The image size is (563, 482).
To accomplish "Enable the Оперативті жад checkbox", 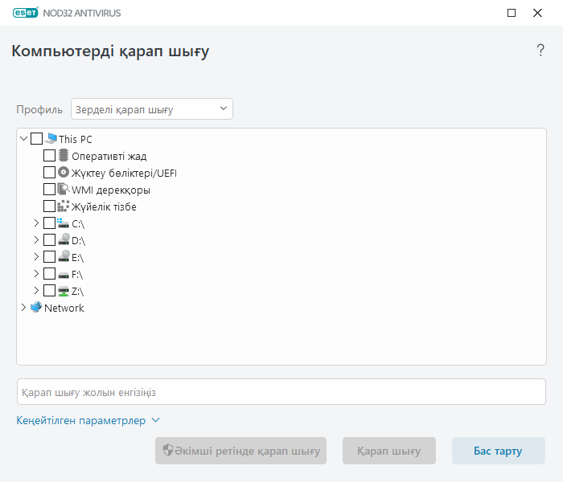I will [50, 156].
